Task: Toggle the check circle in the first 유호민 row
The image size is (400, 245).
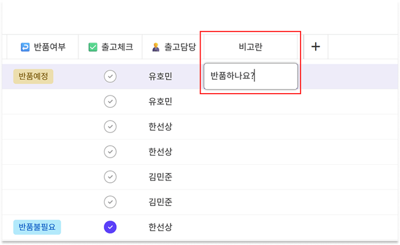Action: tap(110, 76)
